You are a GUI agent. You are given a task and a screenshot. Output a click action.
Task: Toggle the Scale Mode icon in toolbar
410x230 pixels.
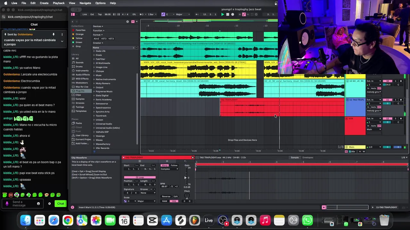pyautogui.click(x=163, y=14)
